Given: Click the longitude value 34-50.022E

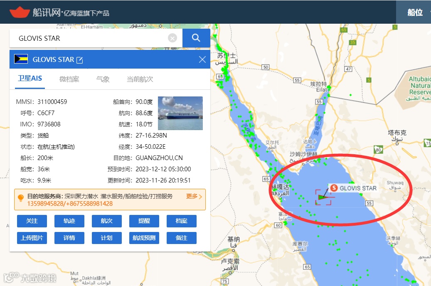Looking at the screenshot, I should (x=150, y=147).
